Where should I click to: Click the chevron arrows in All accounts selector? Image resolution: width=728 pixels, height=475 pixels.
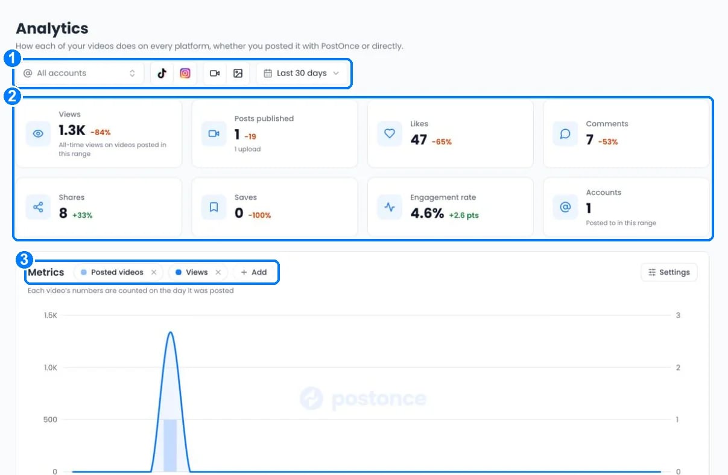point(132,73)
